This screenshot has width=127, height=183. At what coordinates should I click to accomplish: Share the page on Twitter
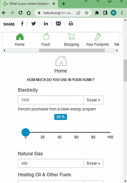point(34,24)
